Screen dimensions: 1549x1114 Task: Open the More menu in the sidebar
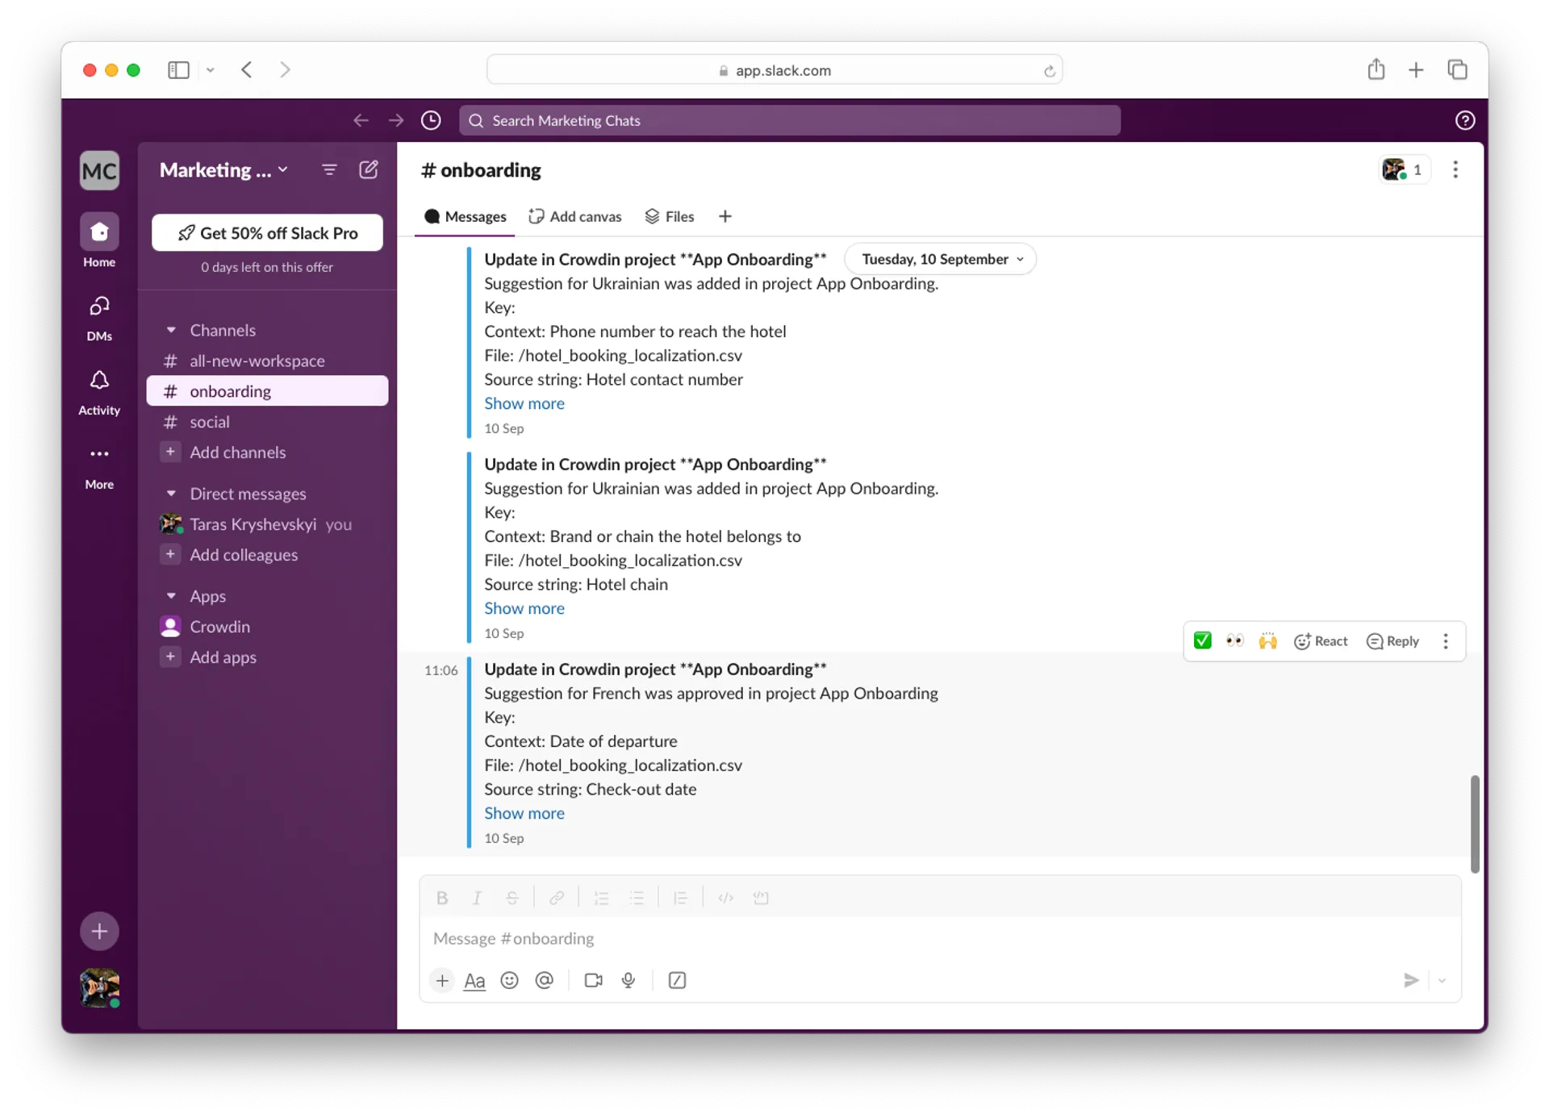pyautogui.click(x=99, y=466)
